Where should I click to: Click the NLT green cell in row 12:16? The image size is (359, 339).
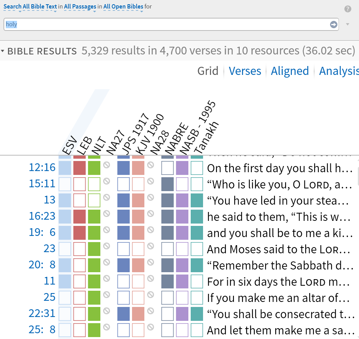pos(94,168)
